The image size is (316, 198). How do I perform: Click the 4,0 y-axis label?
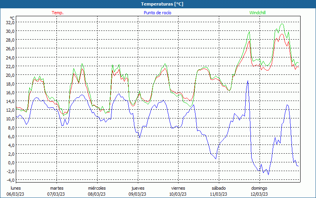pyautogui.click(x=11, y=145)
